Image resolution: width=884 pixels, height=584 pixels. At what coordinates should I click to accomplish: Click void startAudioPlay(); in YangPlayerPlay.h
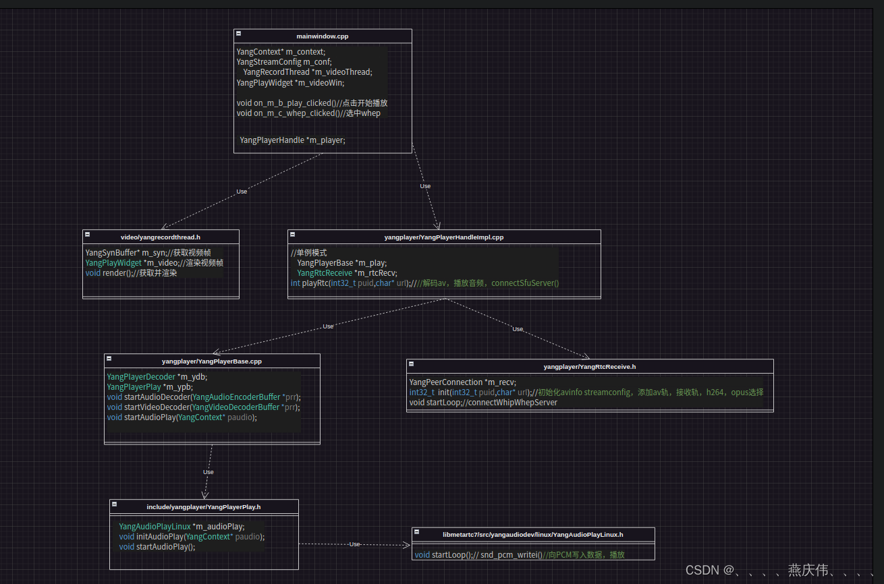[157, 547]
